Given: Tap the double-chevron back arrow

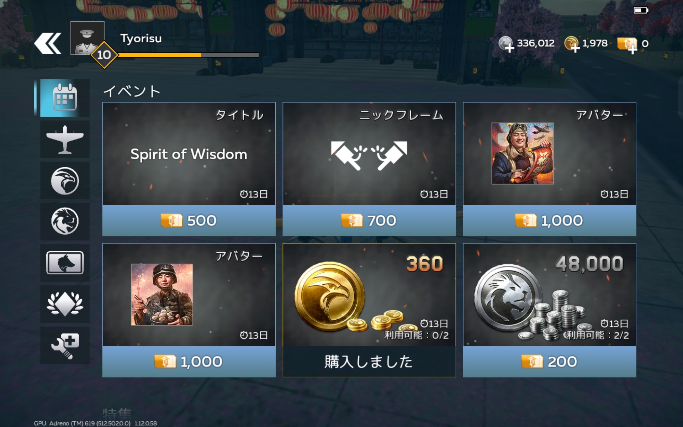Looking at the screenshot, I should pyautogui.click(x=48, y=43).
